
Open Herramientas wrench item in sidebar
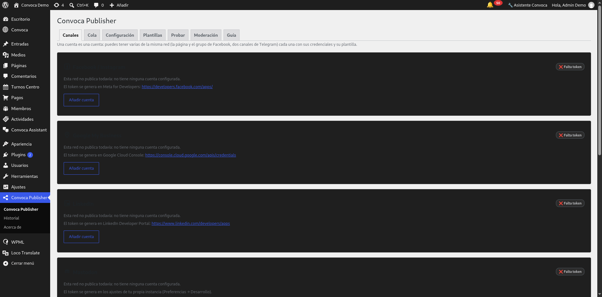click(25, 176)
